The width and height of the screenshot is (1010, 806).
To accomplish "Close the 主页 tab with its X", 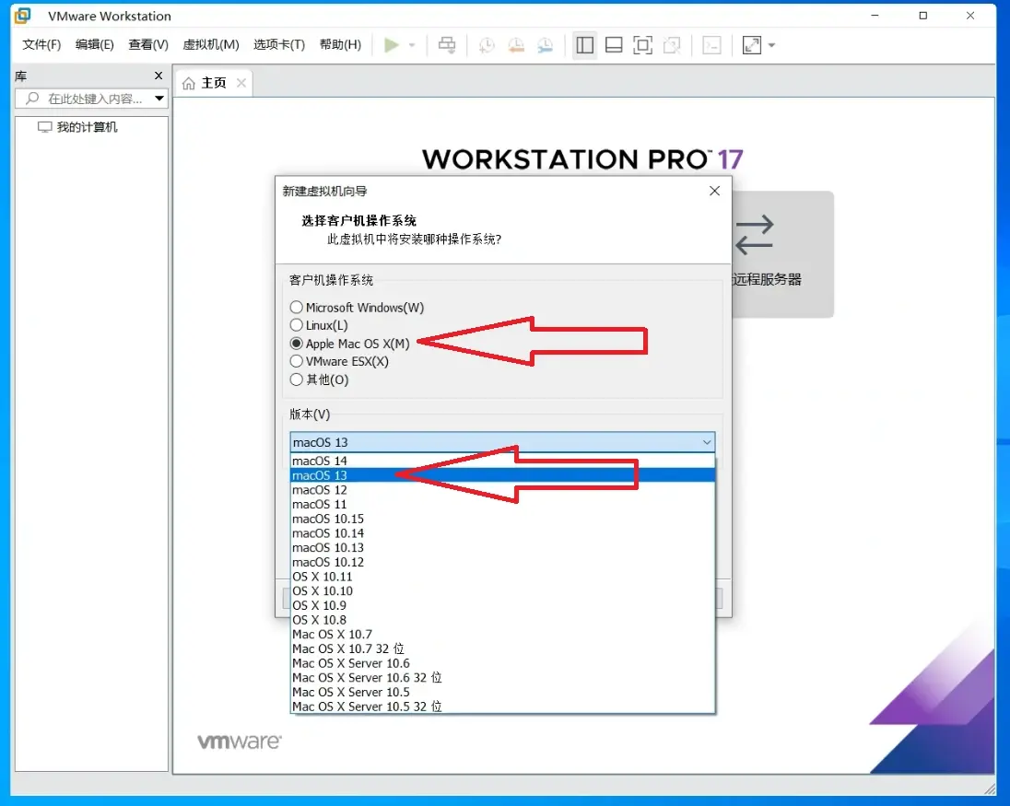I will pos(241,83).
